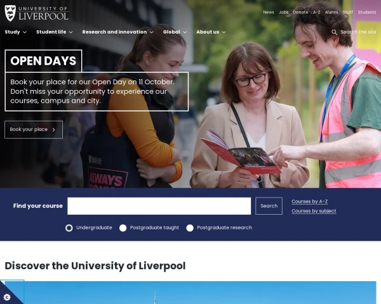Open the Jobs link
This screenshot has height=304, width=381.
point(284,13)
